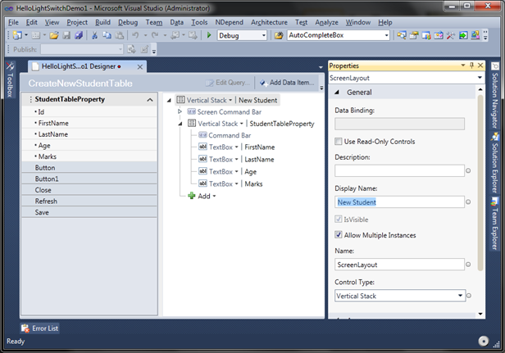
Task: Click the Solution Navigator side tab
Action: [495, 96]
